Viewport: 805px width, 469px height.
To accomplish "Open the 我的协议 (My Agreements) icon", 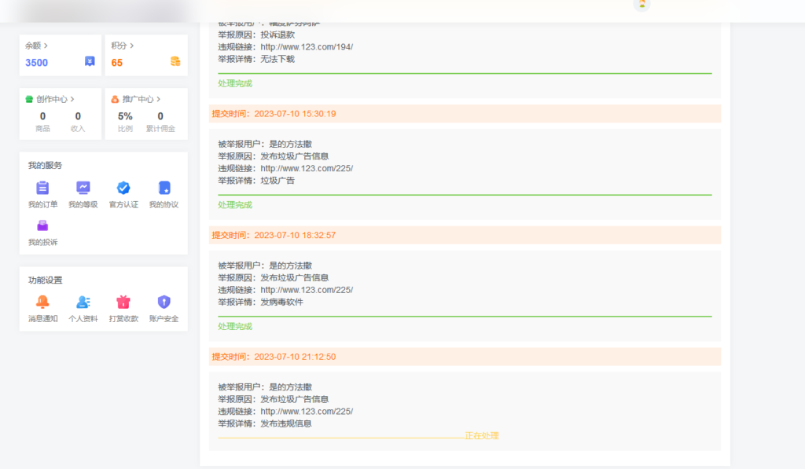I will tap(164, 189).
